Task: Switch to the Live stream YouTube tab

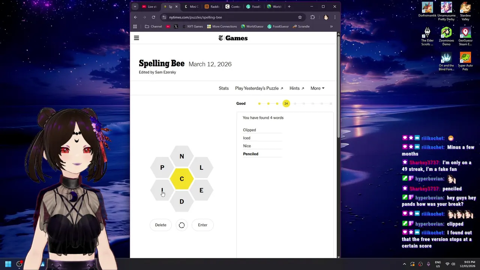Action: [149, 6]
